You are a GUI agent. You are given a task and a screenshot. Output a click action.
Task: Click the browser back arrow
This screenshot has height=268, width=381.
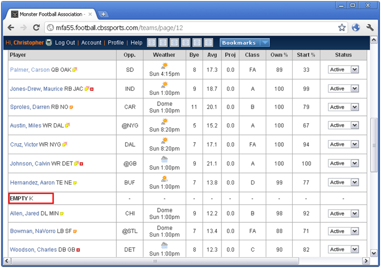click(11, 28)
